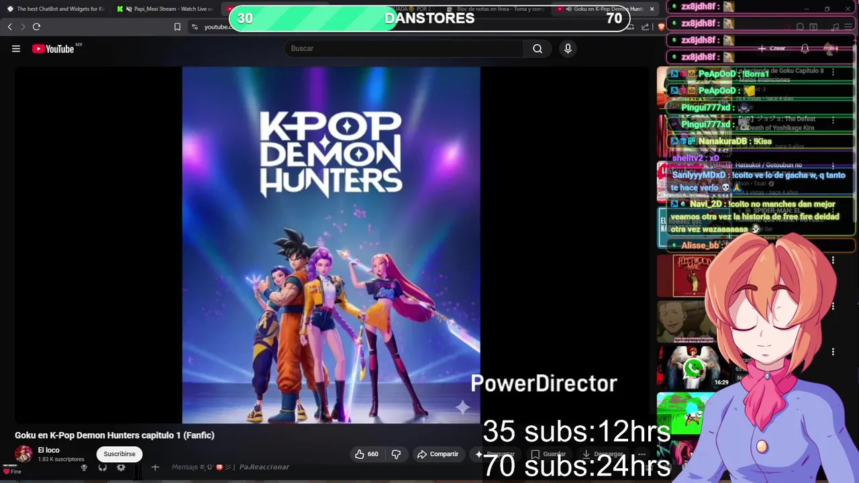Click the browser forward arrow
This screenshot has width=859, height=483.
coord(23,27)
